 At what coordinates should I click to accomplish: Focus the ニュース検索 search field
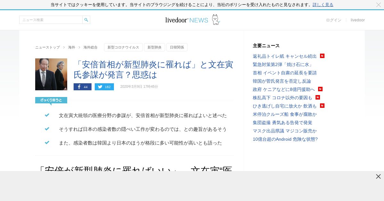point(51,20)
